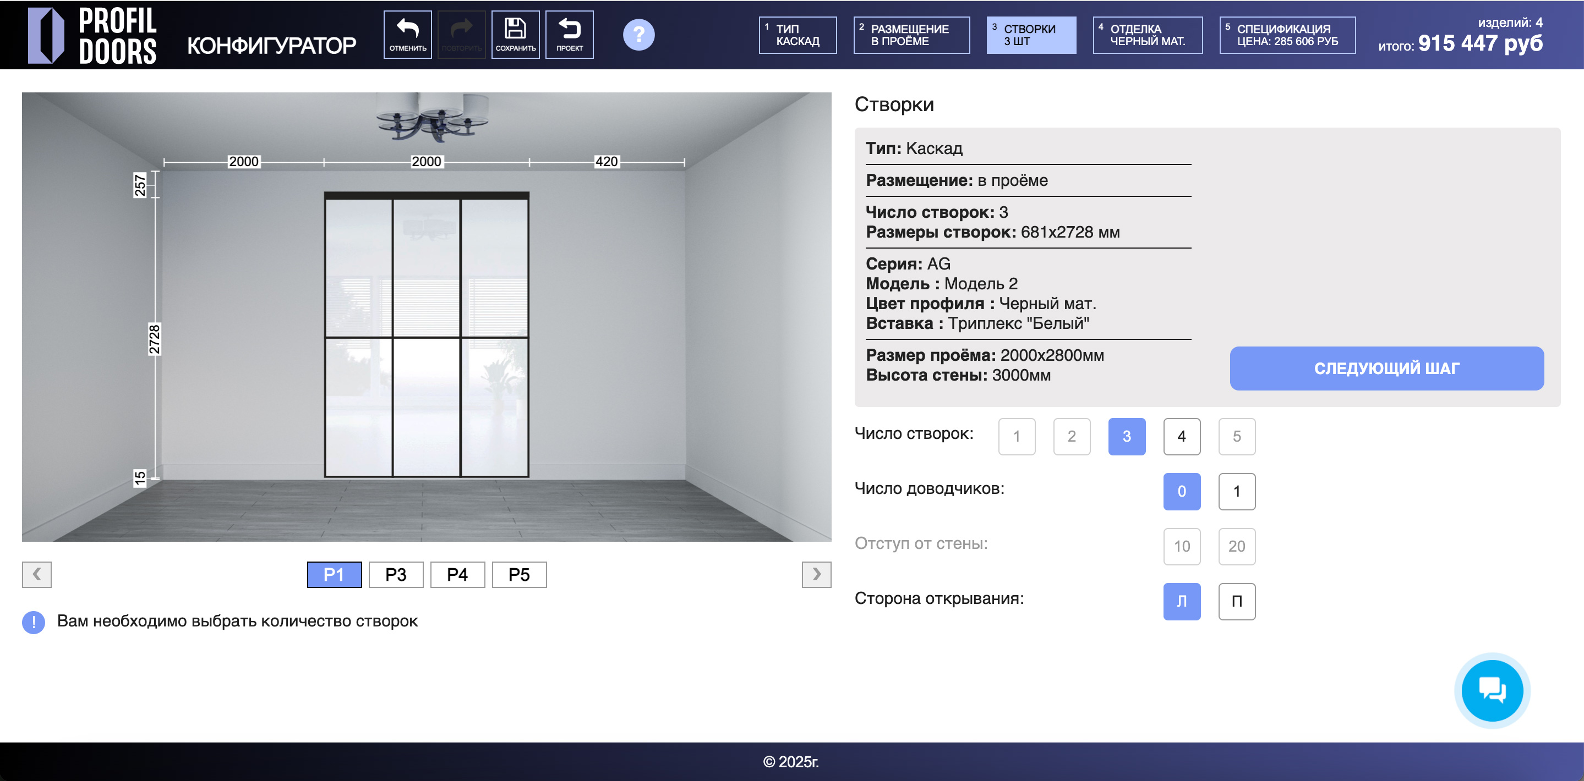This screenshot has height=781, width=1584.
Task: Go to step 2 Размещение в проёме
Action: point(911,35)
